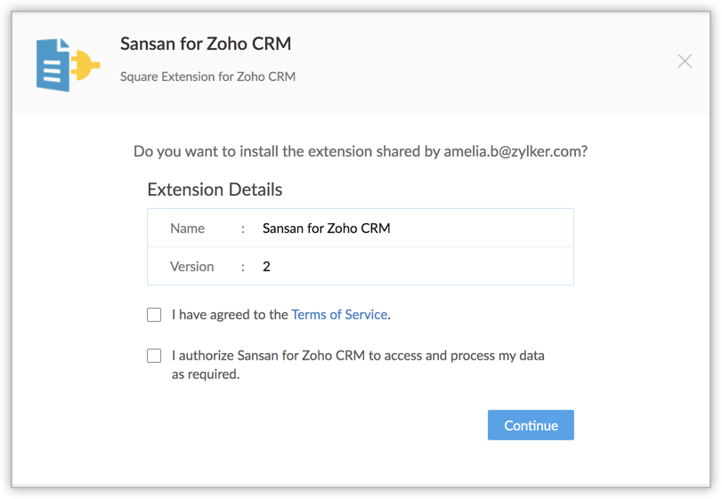Select the Name value Sansan for Zoho CRM
722x499 pixels.
coord(326,229)
